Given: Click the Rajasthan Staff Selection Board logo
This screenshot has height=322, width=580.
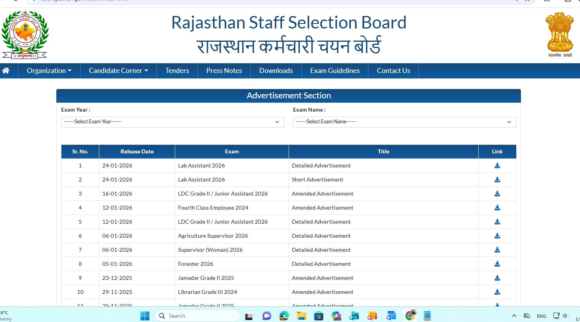Looking at the screenshot, I should click(x=25, y=35).
